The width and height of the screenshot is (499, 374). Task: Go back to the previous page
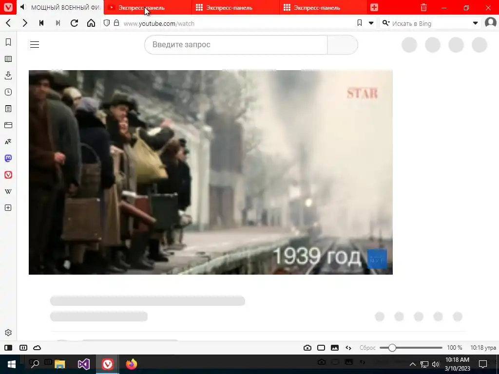(9, 23)
